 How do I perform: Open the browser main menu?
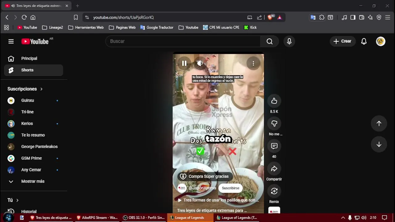coord(388,18)
